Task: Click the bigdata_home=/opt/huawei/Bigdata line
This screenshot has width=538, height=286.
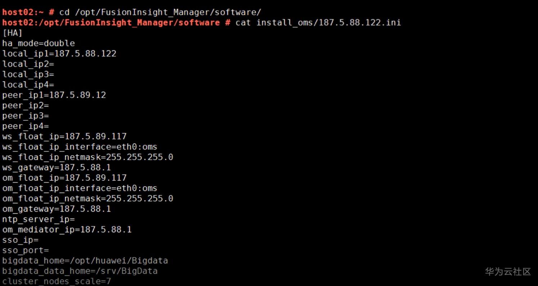Action: (x=85, y=261)
